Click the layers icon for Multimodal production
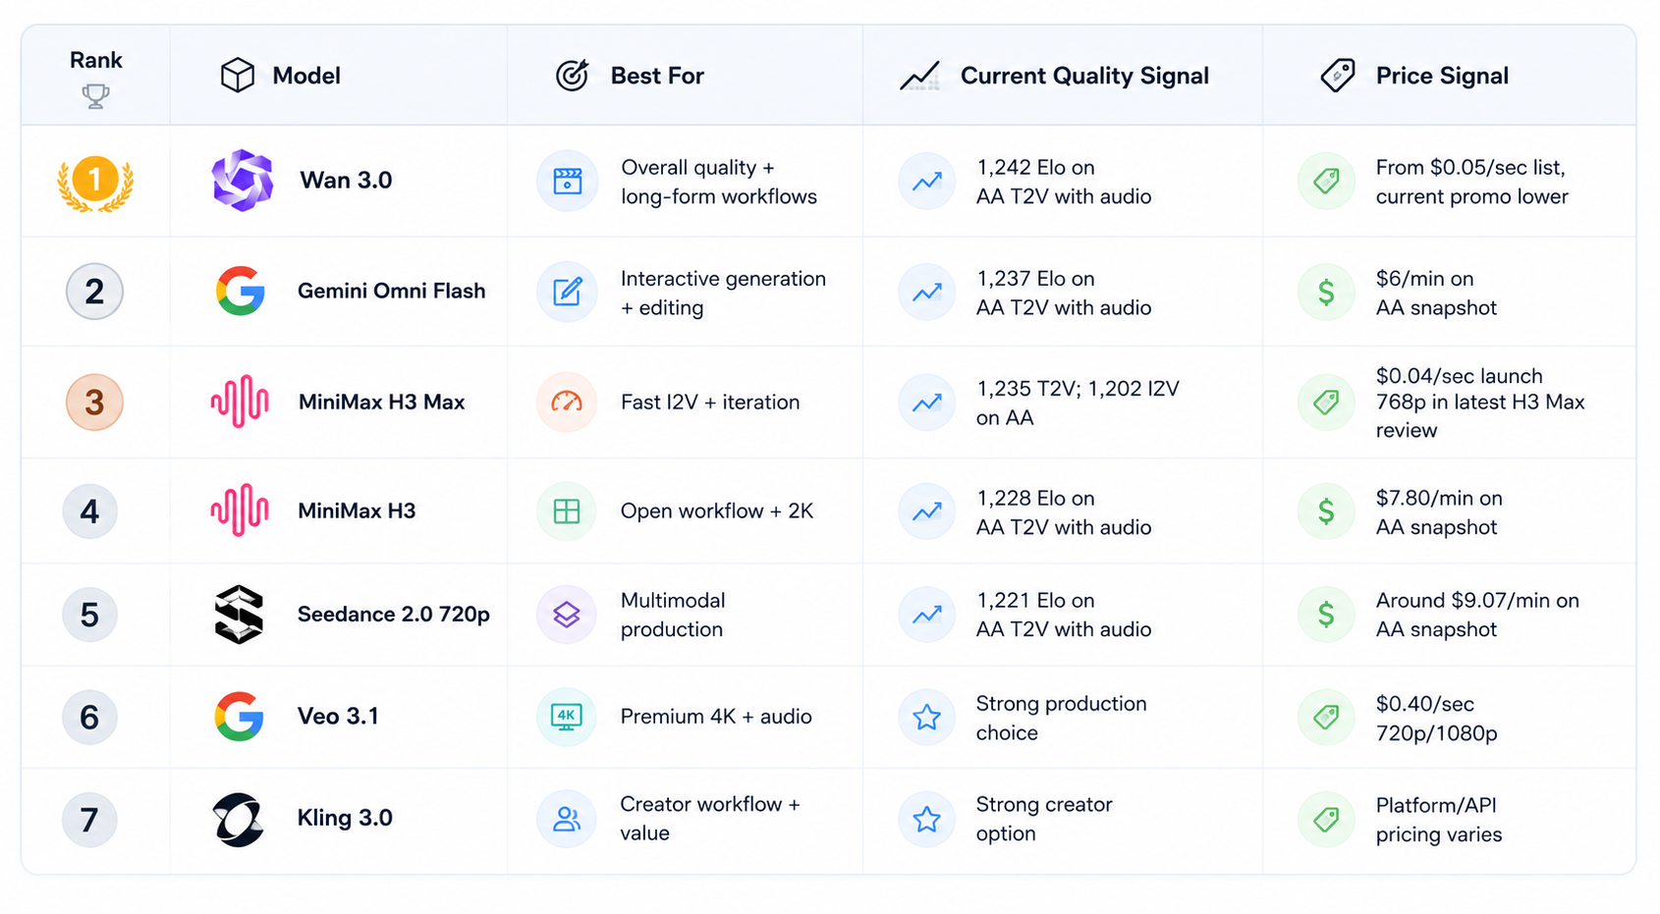 [x=567, y=615]
